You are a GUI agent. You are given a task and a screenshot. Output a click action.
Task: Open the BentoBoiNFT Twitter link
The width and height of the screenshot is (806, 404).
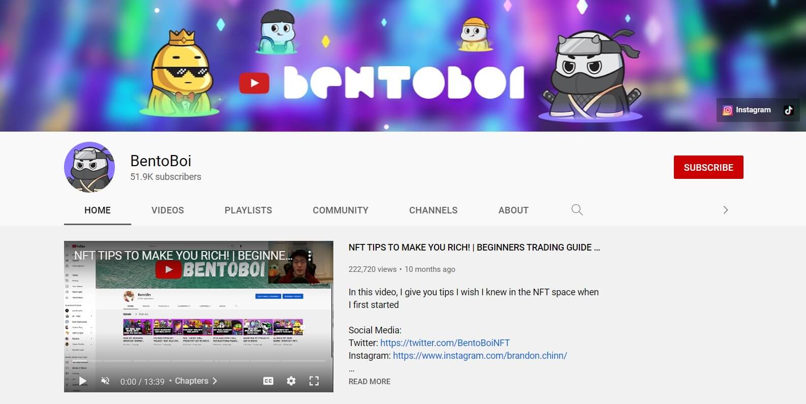(x=445, y=343)
